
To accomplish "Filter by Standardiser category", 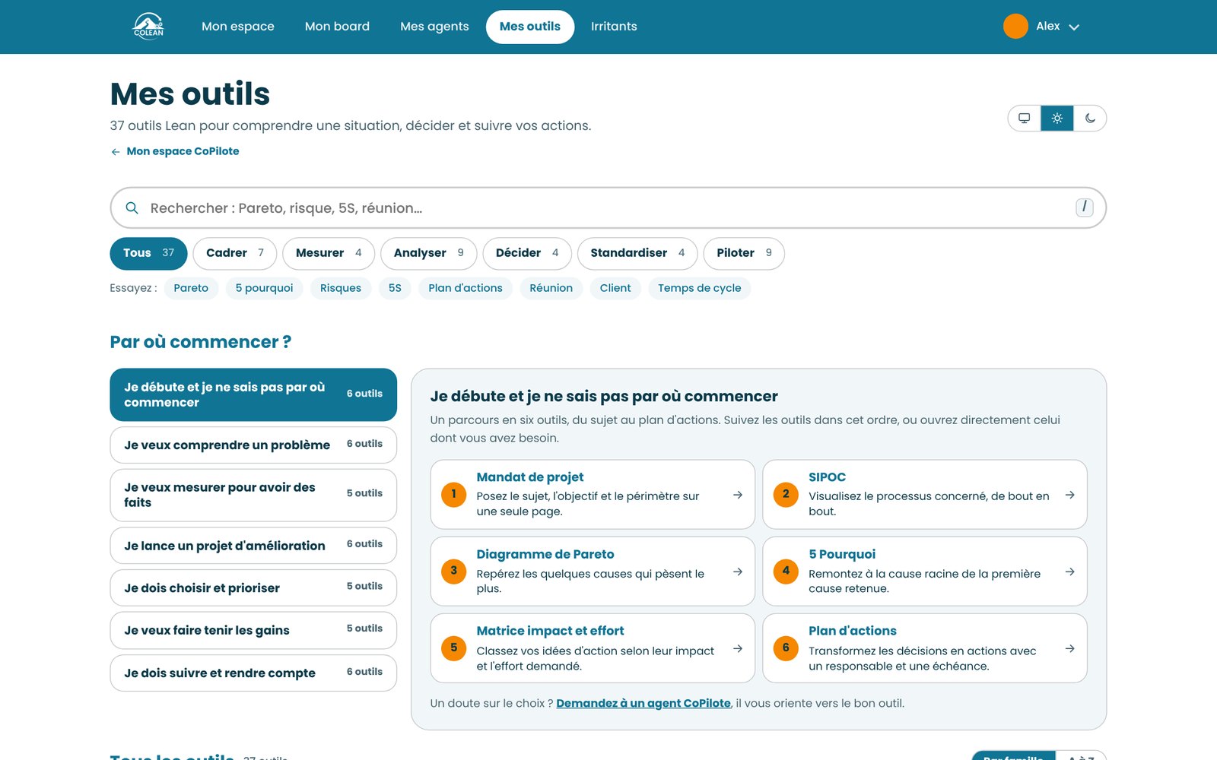I will pyautogui.click(x=637, y=253).
